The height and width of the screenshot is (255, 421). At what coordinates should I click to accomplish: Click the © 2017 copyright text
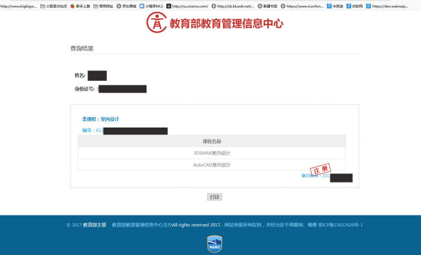click(74, 225)
